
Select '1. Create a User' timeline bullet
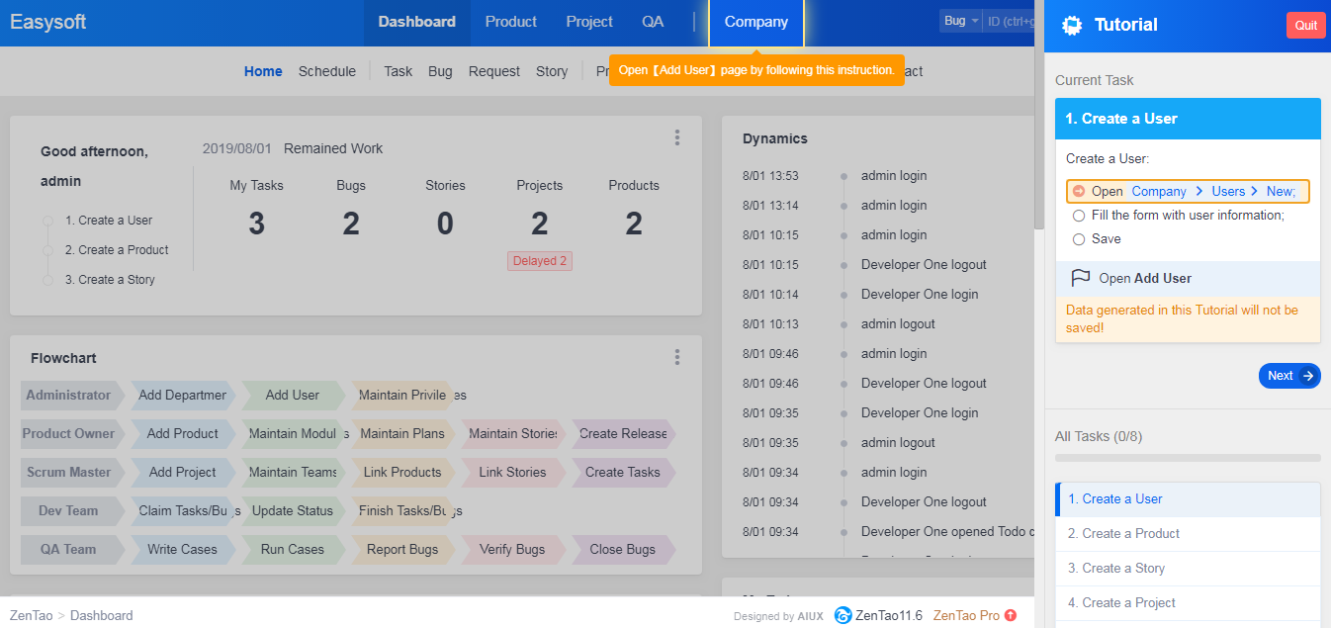pyautogui.click(x=47, y=221)
